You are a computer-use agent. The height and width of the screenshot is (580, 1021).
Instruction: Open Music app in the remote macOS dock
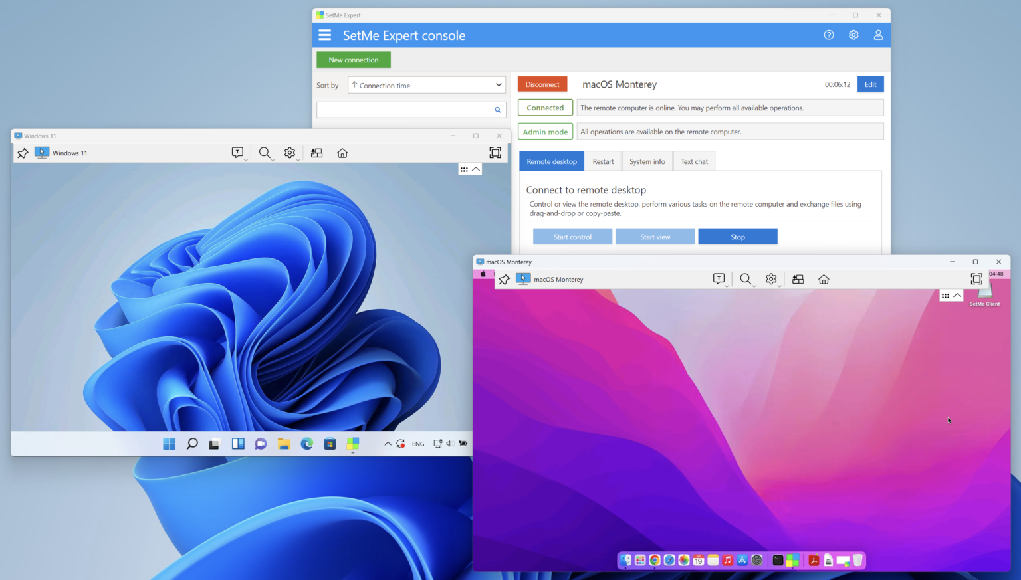point(728,560)
